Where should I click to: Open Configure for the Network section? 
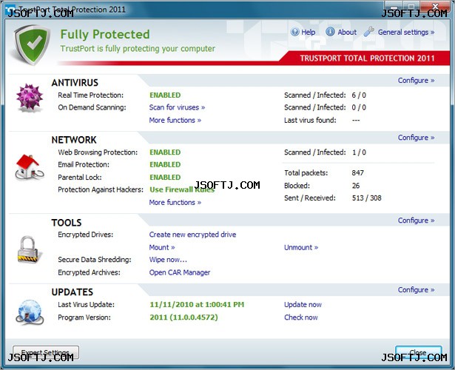tap(416, 138)
